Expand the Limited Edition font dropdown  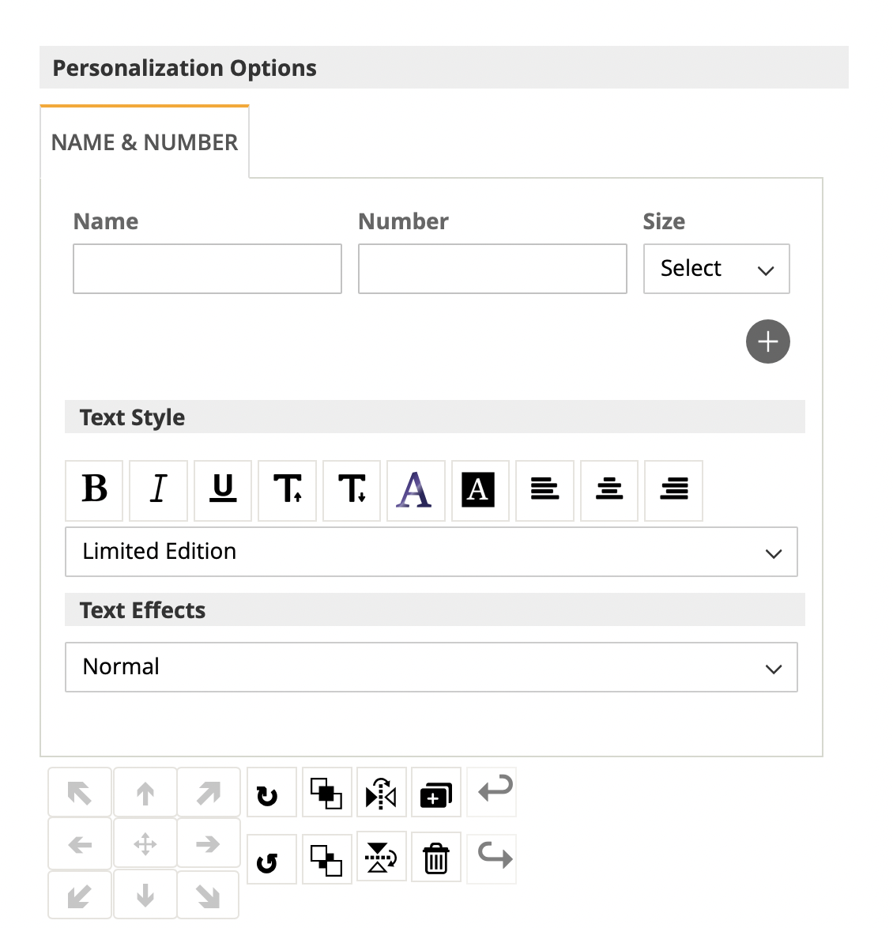pyautogui.click(x=431, y=552)
